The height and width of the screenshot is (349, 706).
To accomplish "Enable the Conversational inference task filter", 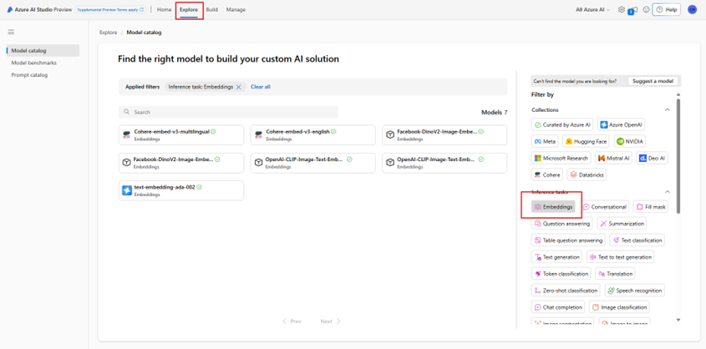I will pos(604,207).
